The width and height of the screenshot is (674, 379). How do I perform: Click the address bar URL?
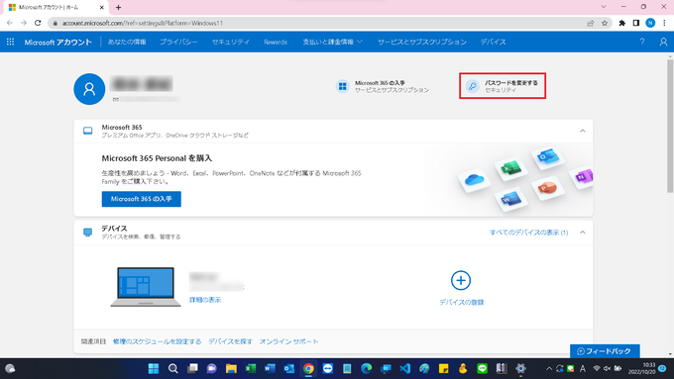(143, 23)
